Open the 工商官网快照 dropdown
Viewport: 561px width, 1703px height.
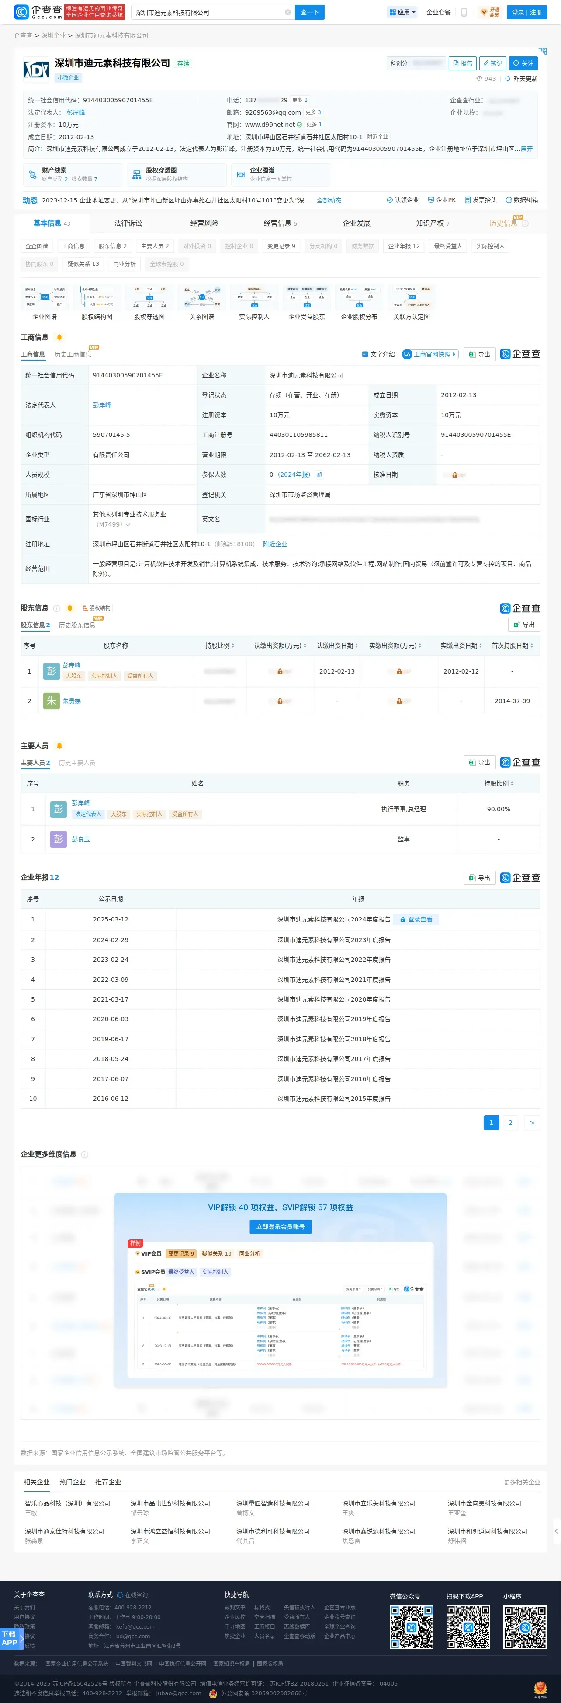tap(430, 354)
